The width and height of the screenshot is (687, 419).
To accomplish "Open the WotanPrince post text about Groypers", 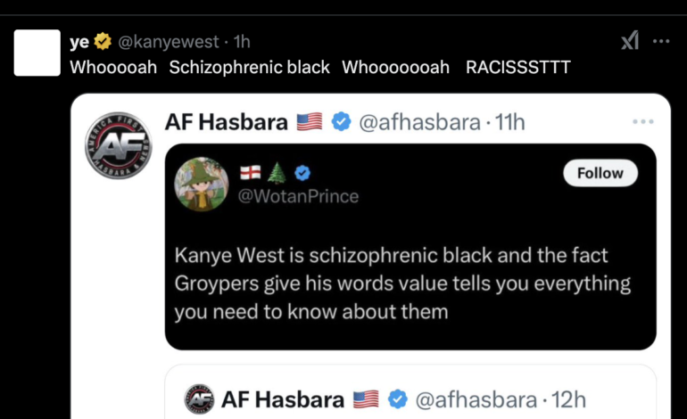I will tap(403, 283).
